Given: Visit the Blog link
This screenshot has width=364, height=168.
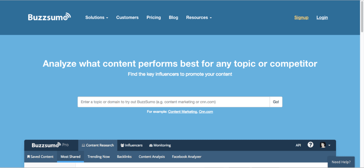Looking at the screenshot, I should click(x=174, y=17).
